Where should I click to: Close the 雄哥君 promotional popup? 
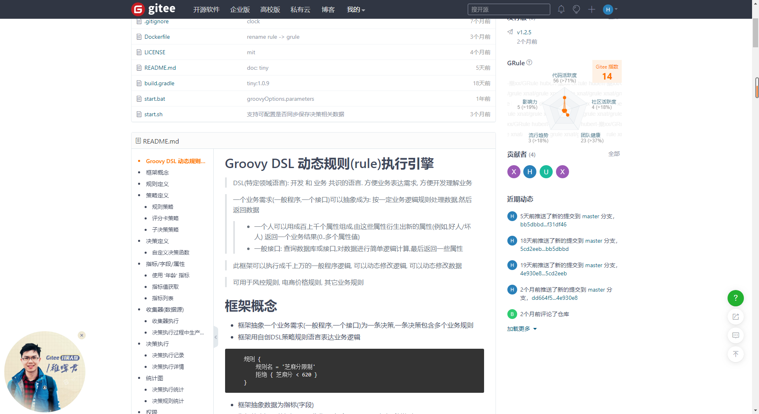(x=82, y=335)
